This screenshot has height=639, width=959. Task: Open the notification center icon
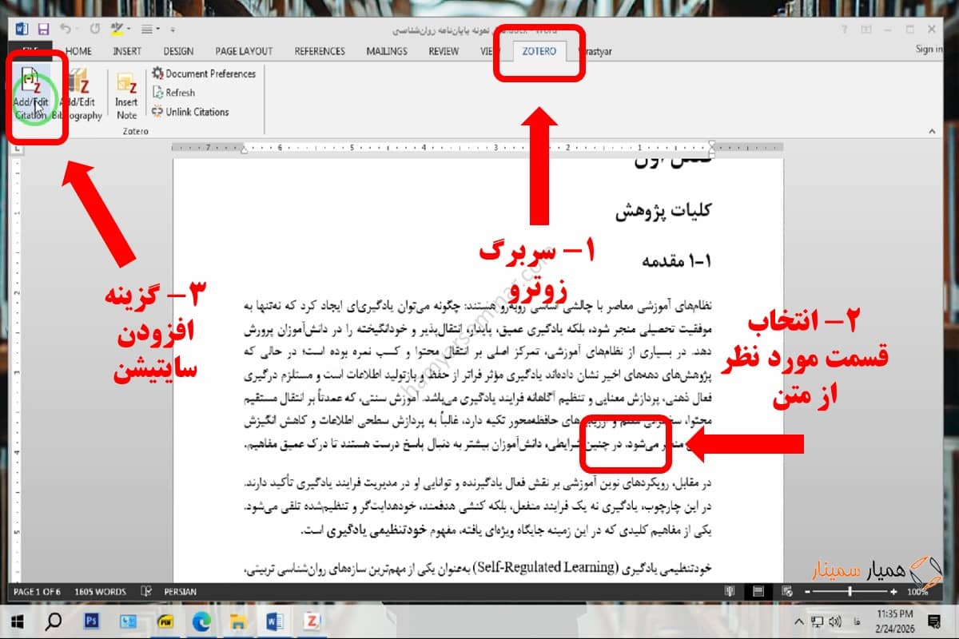pos(933,621)
